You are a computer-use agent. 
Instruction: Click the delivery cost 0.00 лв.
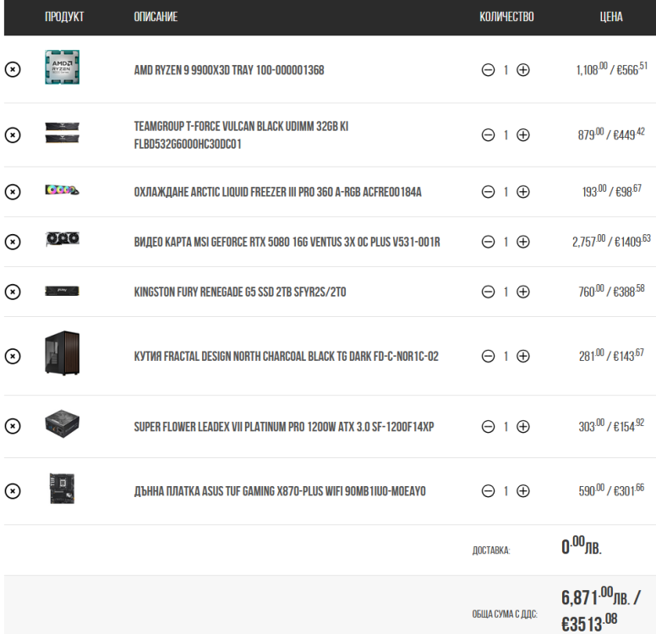point(582,545)
